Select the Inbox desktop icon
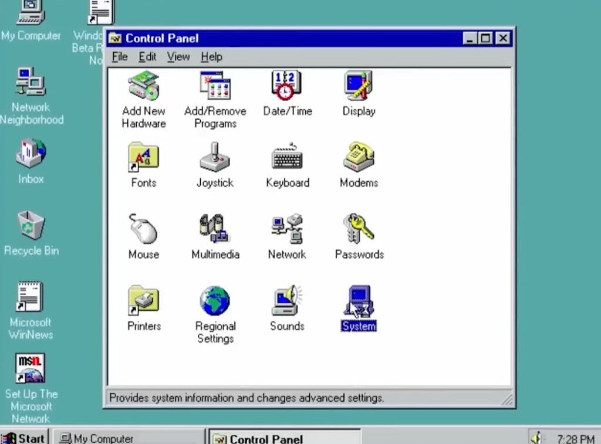 (31, 153)
